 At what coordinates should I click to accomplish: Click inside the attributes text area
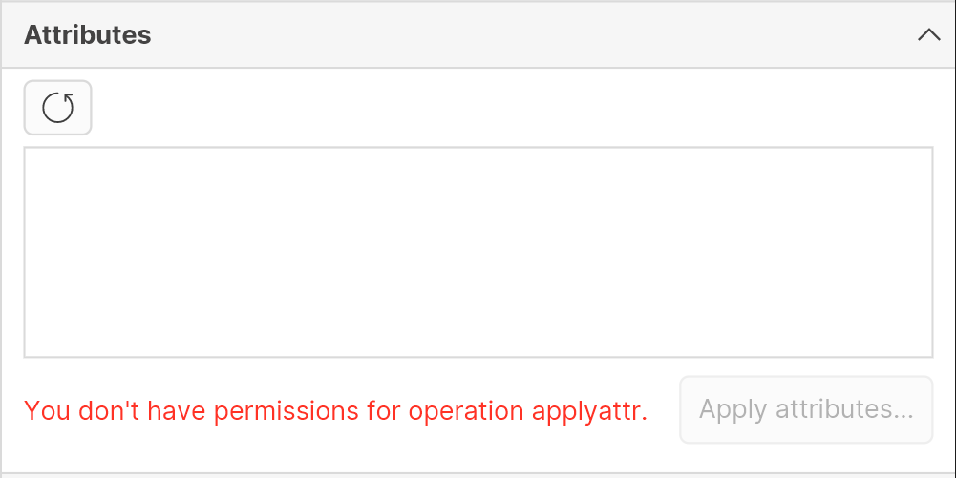[x=478, y=252]
